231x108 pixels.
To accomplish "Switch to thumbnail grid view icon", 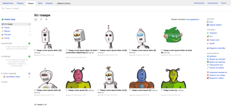I will (36, 19).
